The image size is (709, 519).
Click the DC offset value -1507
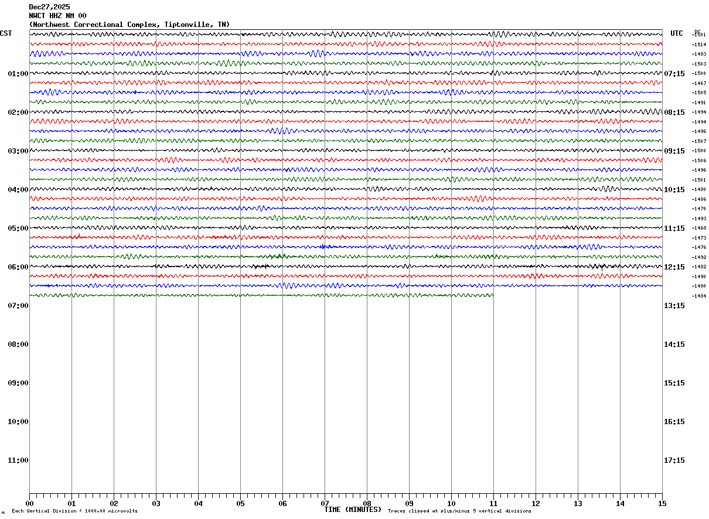coord(699,141)
